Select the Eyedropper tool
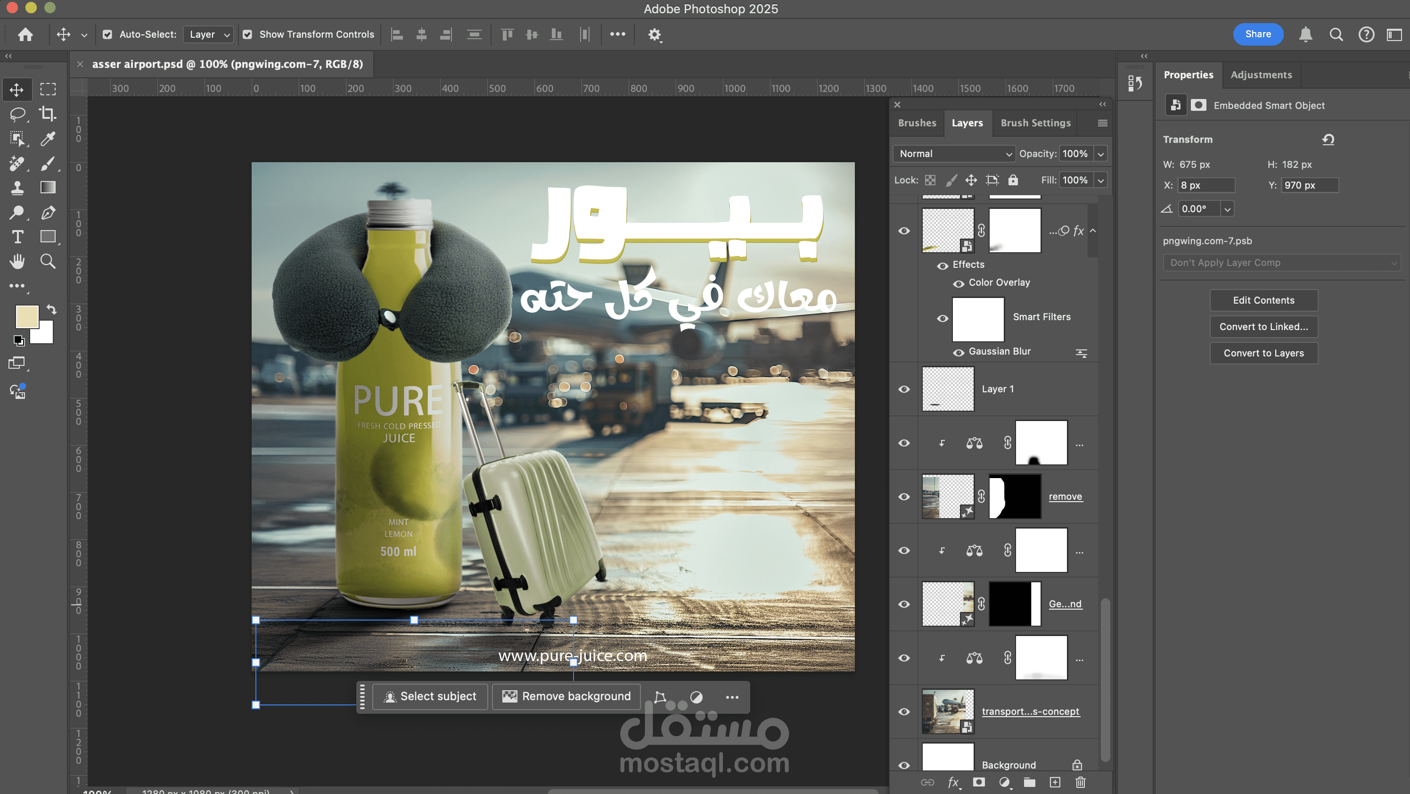Image resolution: width=1410 pixels, height=794 pixels. pos(48,139)
